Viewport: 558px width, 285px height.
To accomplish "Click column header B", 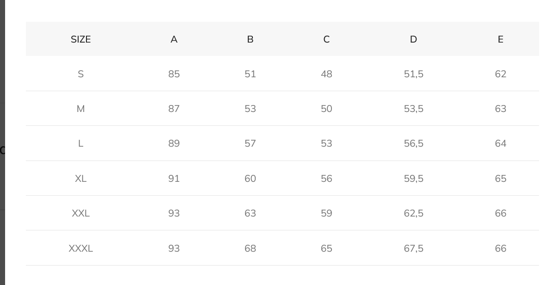I will pos(250,39).
